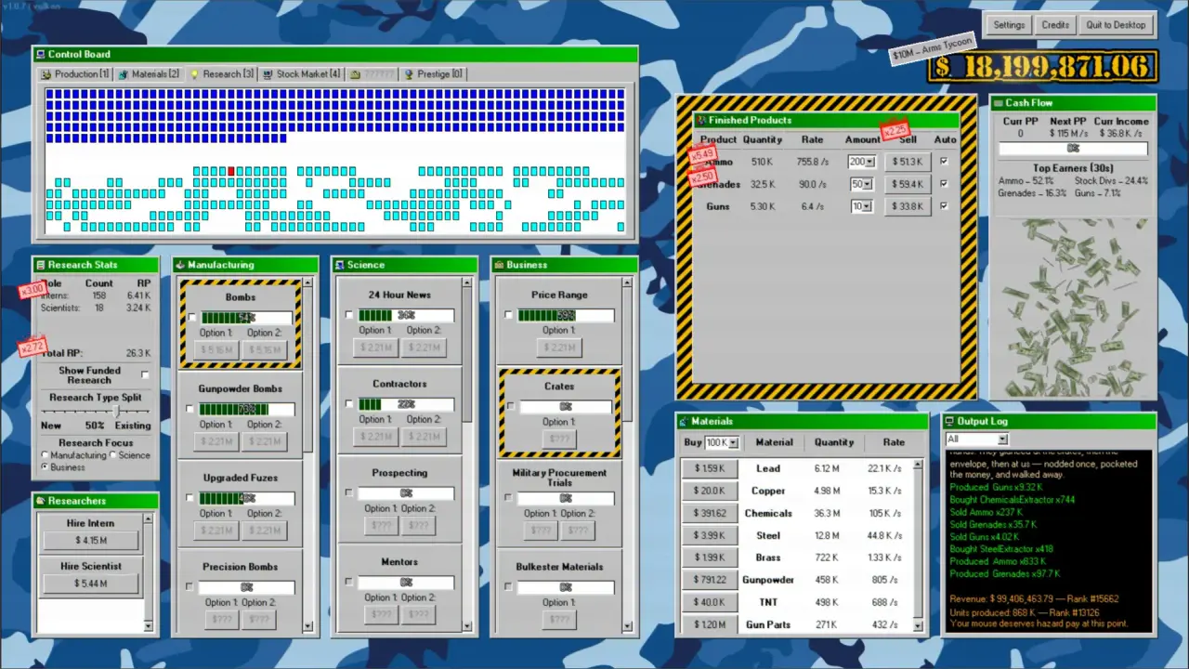Click the red cell in research grid
The image size is (1189, 669).
(231, 171)
